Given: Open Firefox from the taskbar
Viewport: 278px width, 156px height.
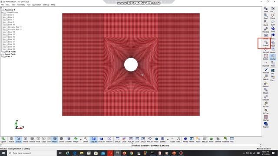Looking at the screenshot, I should tap(124, 153).
